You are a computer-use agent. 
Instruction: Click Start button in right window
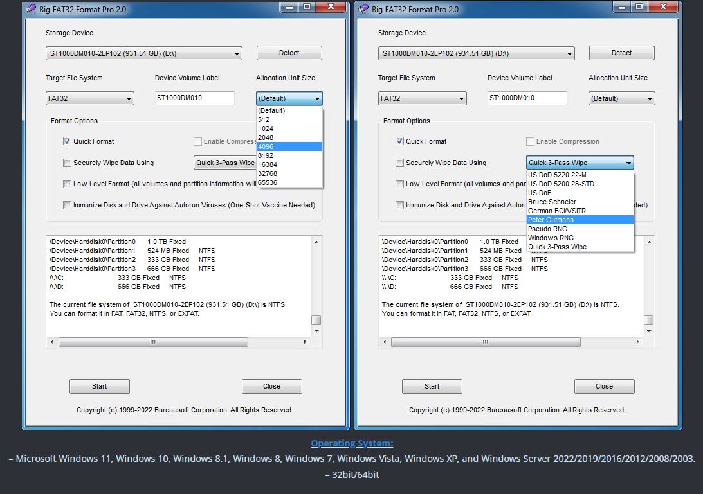(x=432, y=386)
